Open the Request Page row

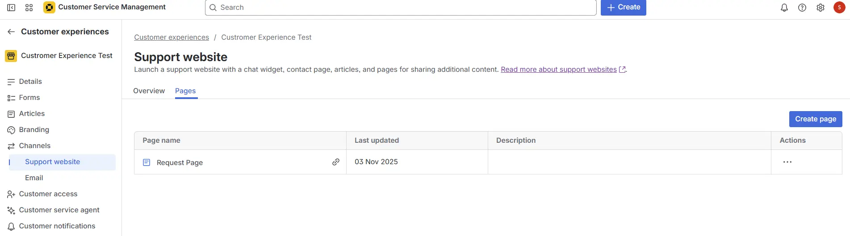(180, 163)
